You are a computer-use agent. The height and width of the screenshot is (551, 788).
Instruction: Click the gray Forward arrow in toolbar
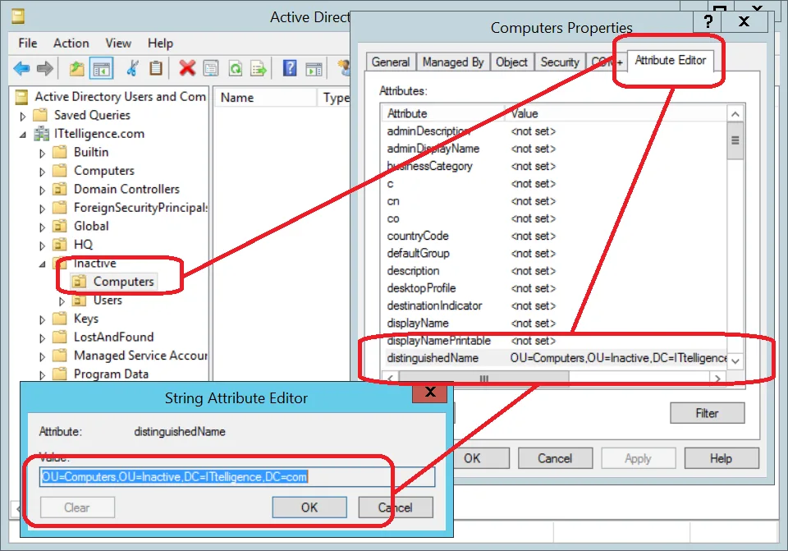click(45, 68)
